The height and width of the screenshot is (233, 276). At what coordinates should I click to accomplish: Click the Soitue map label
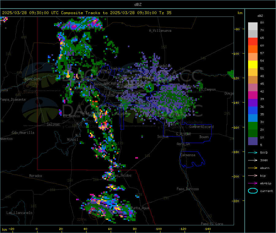163,136
